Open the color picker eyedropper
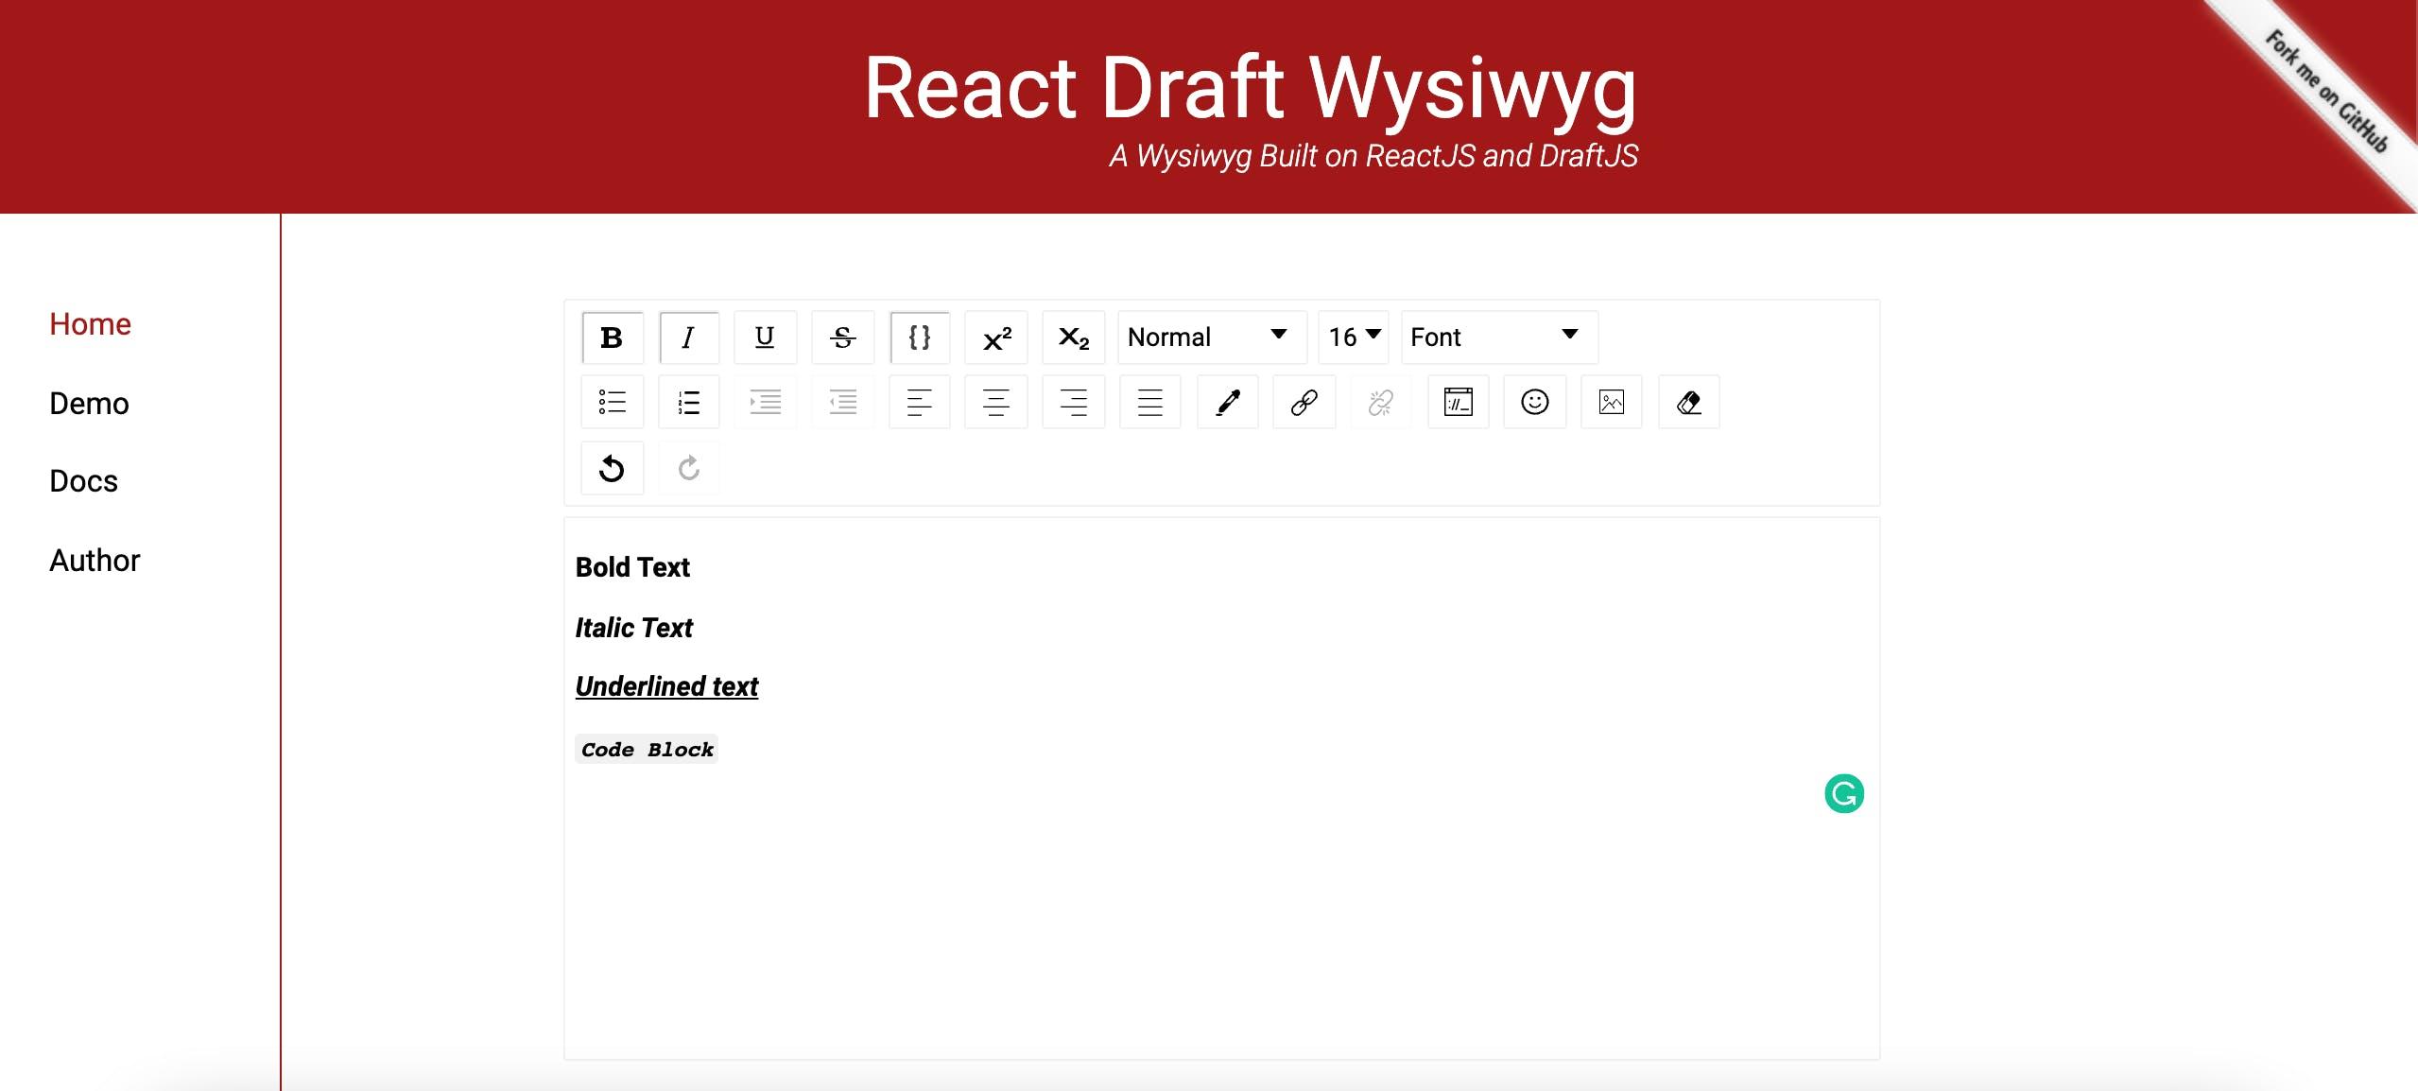 [x=1227, y=403]
